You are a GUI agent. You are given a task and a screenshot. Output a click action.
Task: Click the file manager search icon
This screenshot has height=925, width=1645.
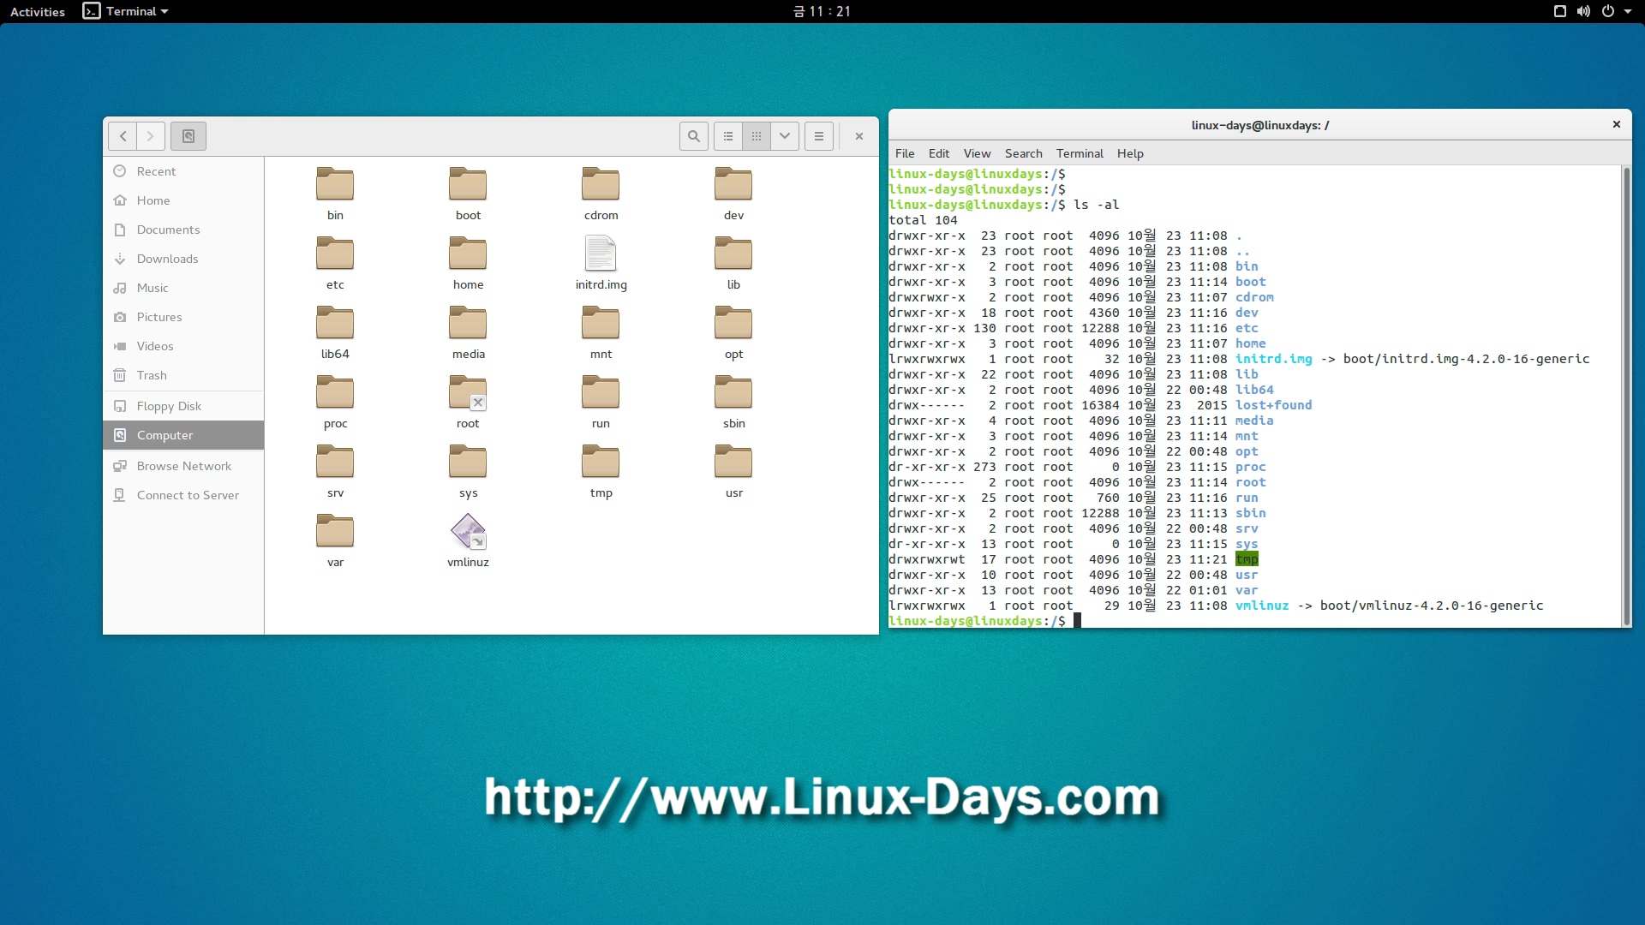[x=694, y=136]
